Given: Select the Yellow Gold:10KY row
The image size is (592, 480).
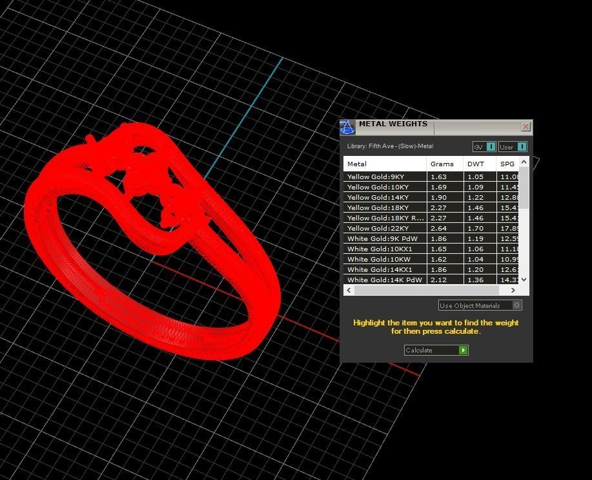Looking at the screenshot, I should click(x=431, y=187).
